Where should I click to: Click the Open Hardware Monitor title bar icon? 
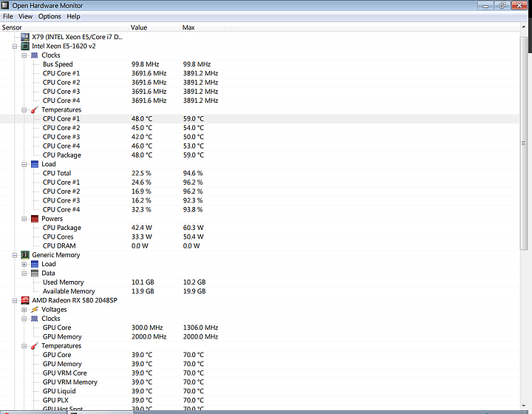coord(5,5)
